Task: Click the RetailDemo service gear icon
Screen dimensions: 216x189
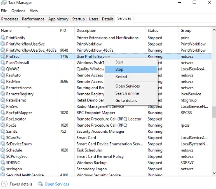Action: click(x=3, y=100)
